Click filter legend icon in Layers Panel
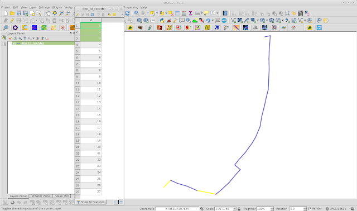Viewport: 357px width, 211px height. (x=25, y=39)
